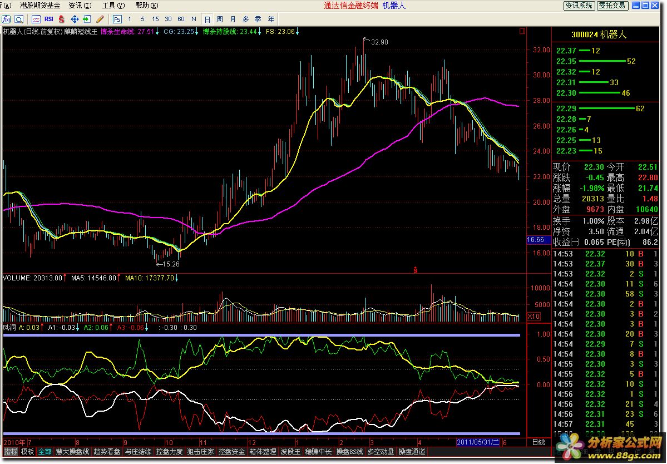Click the FS time-share chart icon
The height and width of the screenshot is (464, 667).
tap(117, 19)
